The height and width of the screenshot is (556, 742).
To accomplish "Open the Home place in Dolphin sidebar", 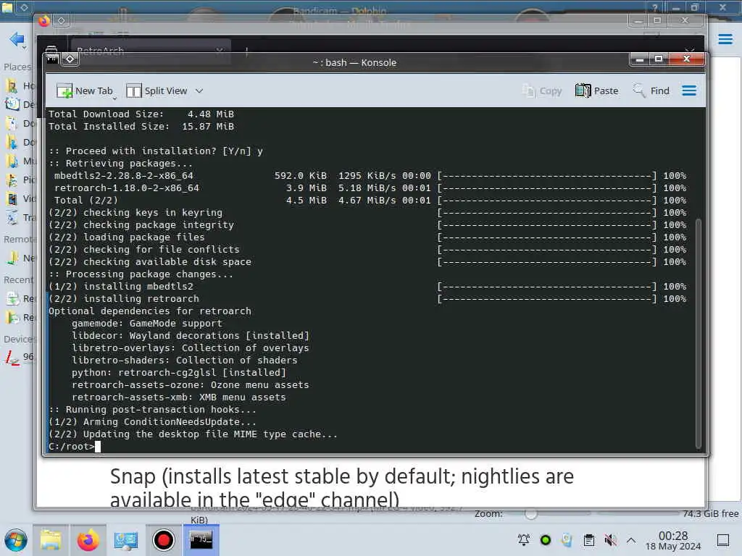I will pos(20,85).
